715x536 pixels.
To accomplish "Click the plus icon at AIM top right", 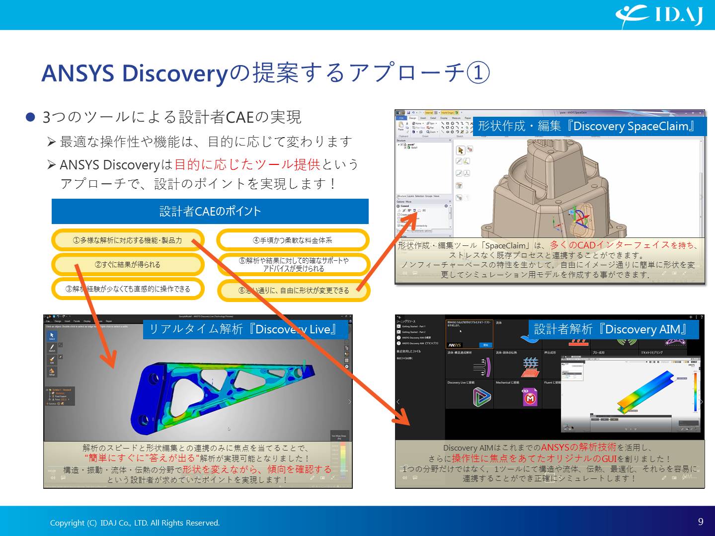I will 691,317.
